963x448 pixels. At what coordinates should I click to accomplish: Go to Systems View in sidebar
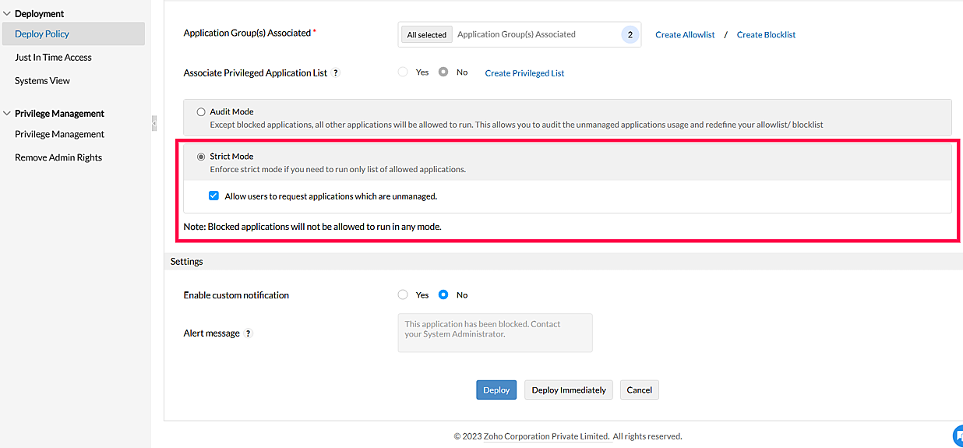(42, 81)
